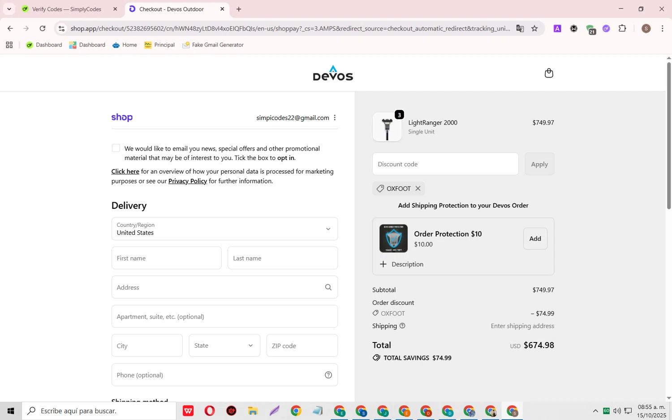Click the Devos logo in header
The width and height of the screenshot is (672, 420).
point(333,74)
